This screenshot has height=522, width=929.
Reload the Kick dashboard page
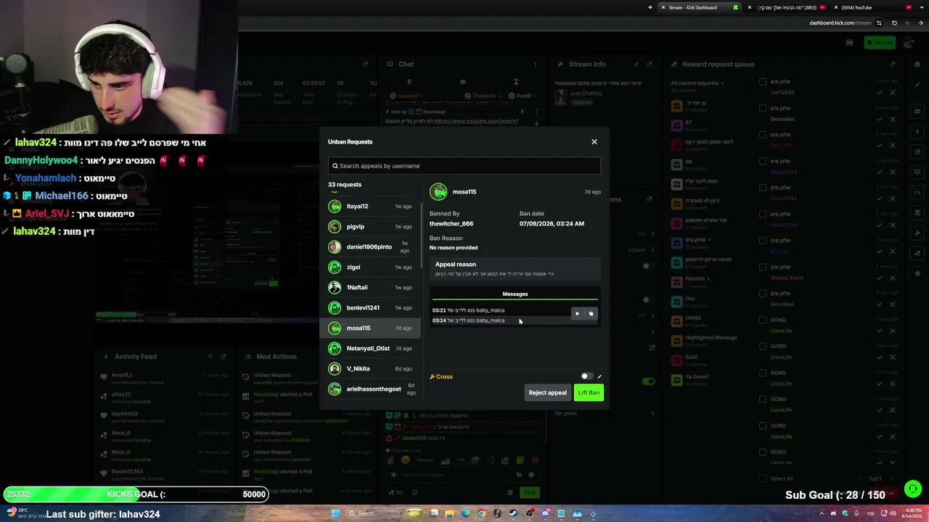[894, 22]
